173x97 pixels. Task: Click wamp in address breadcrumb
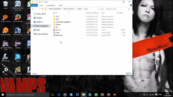pyautogui.click(x=79, y=9)
